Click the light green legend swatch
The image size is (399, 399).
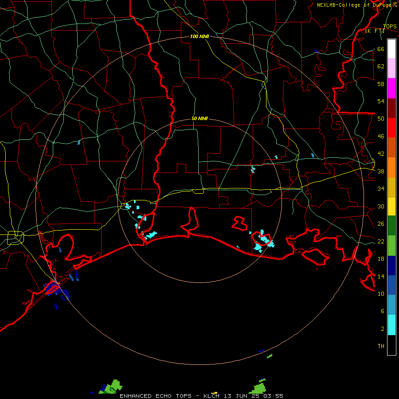(391, 246)
